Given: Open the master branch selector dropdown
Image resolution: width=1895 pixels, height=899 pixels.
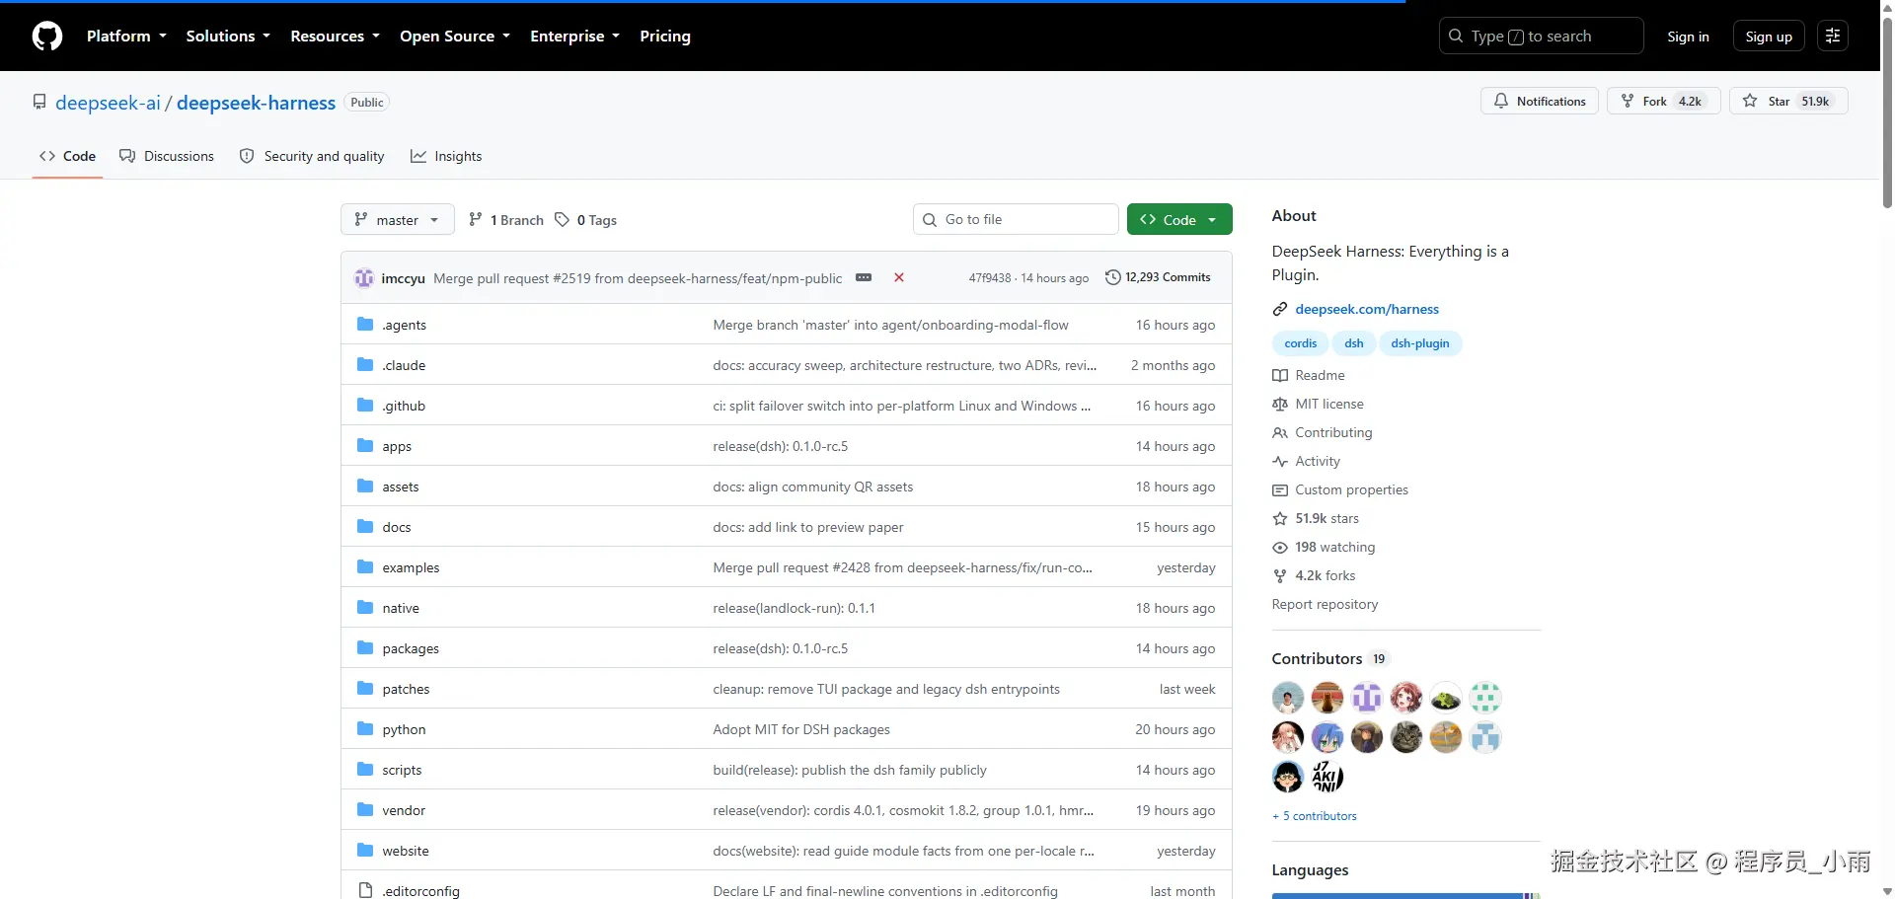Looking at the screenshot, I should click(398, 220).
